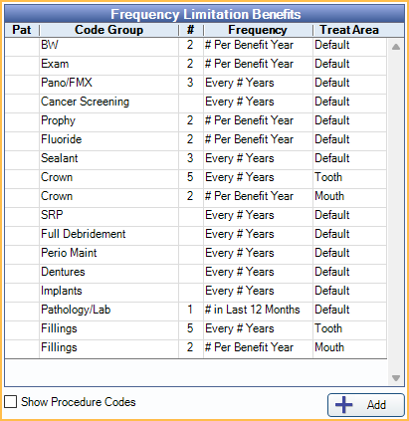This screenshot has width=409, height=421.
Task: Select the Crown row with Tooth area
Action: tap(196, 177)
